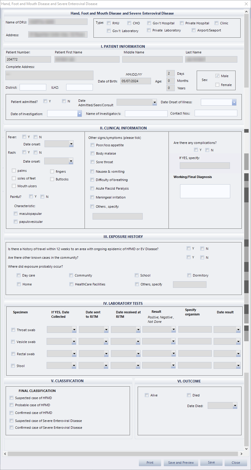Viewport: 251px width, 470px height.
Task: Click Save and Preview button
Action: (x=181, y=463)
